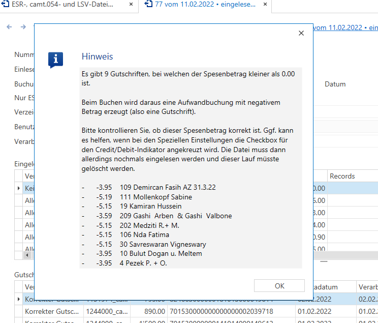Click the left scroll arrow of the upper table

27,255
